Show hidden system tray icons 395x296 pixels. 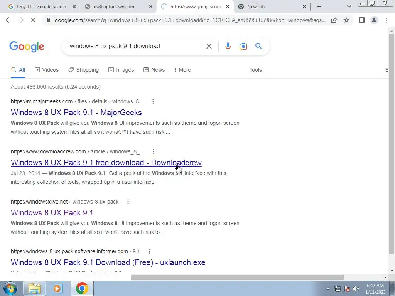328,289
